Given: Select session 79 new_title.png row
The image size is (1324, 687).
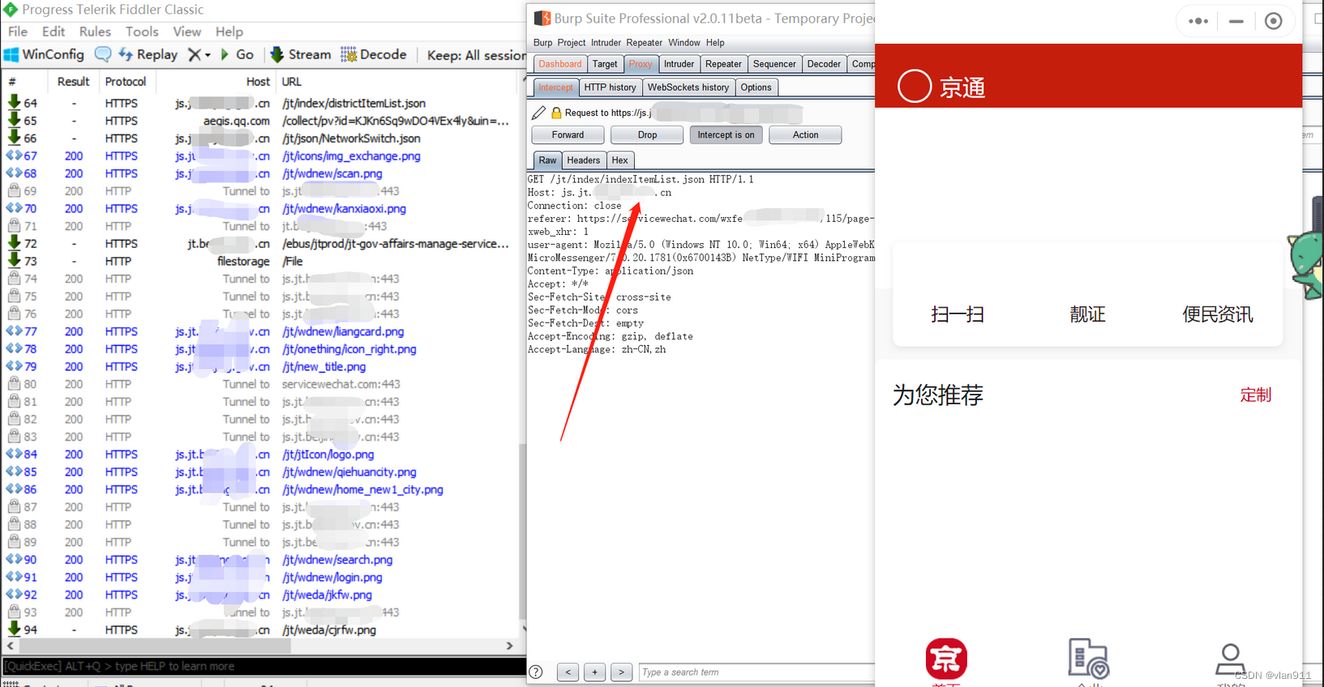Looking at the screenshot, I should [x=259, y=366].
